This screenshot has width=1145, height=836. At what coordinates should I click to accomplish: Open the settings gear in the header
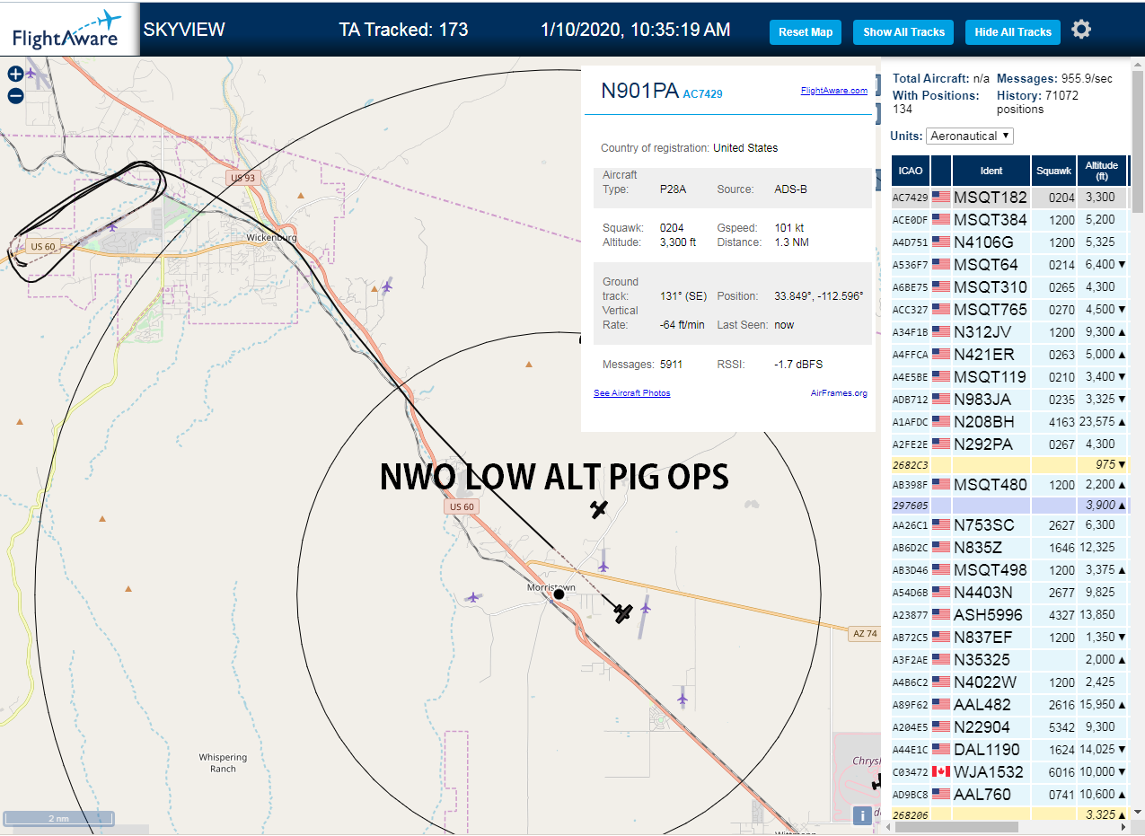pos(1081,30)
